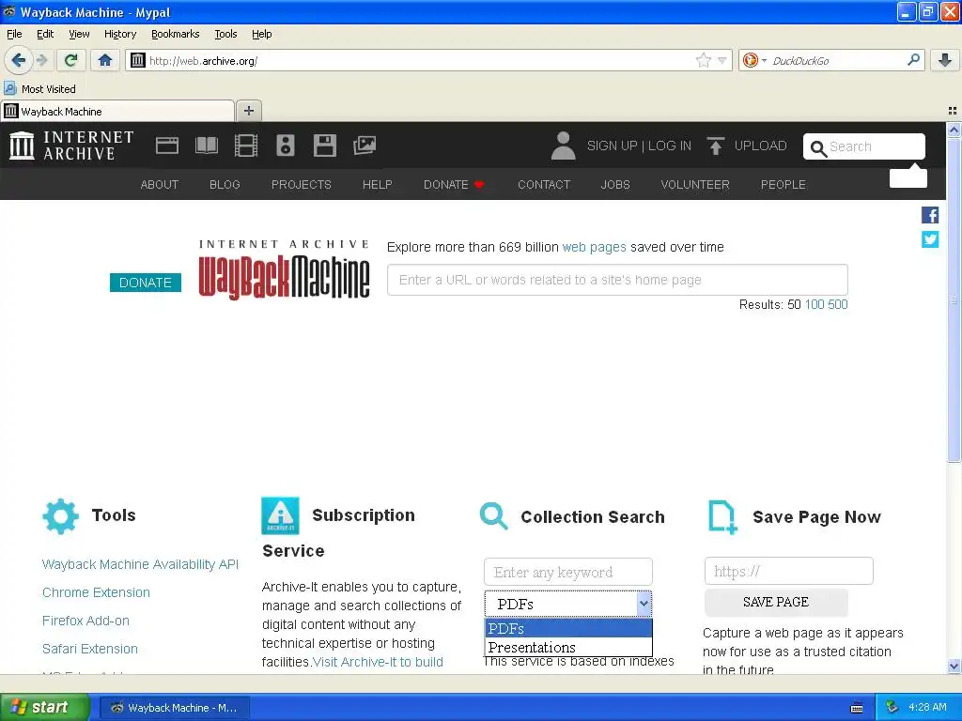This screenshot has width=962, height=721.
Task: Open the HELP navigation link in site header
Action: 377,185
